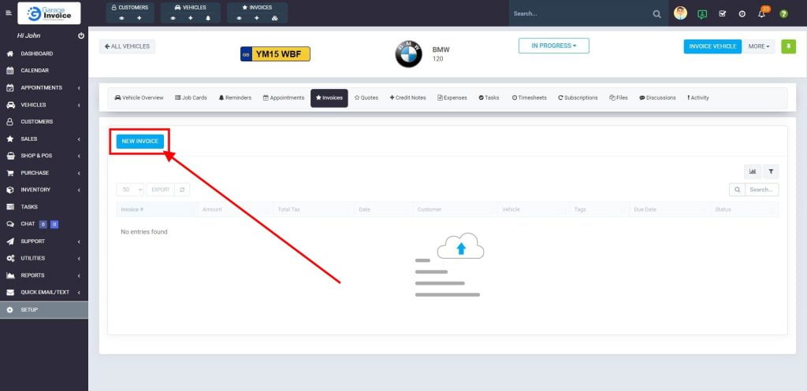Open the Quotes tab
The image size is (807, 391).
(x=366, y=98)
